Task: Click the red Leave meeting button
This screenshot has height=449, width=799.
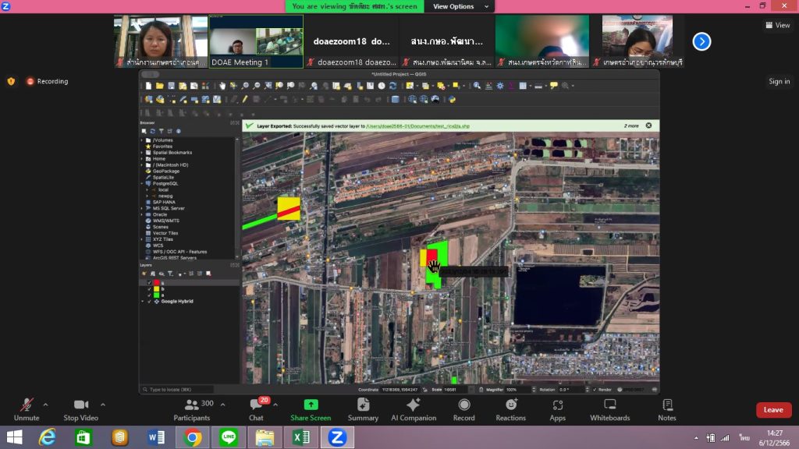Action: pos(773,410)
